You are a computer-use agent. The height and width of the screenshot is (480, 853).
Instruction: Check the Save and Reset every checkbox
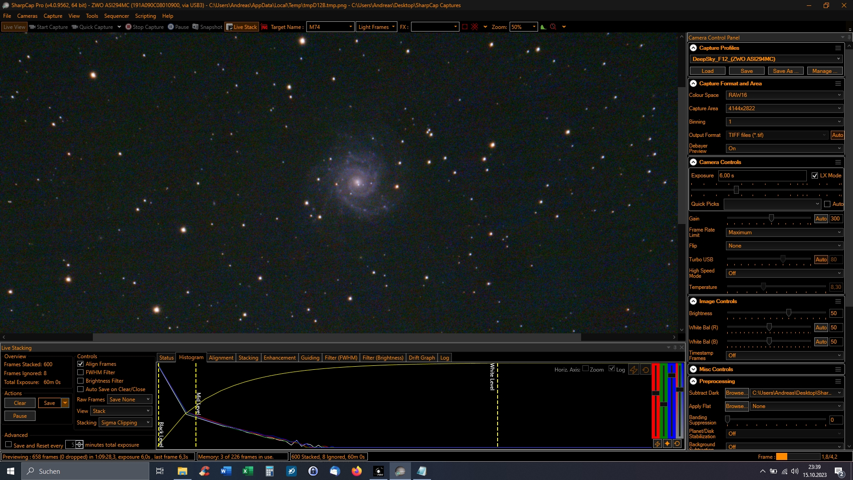(x=8, y=444)
